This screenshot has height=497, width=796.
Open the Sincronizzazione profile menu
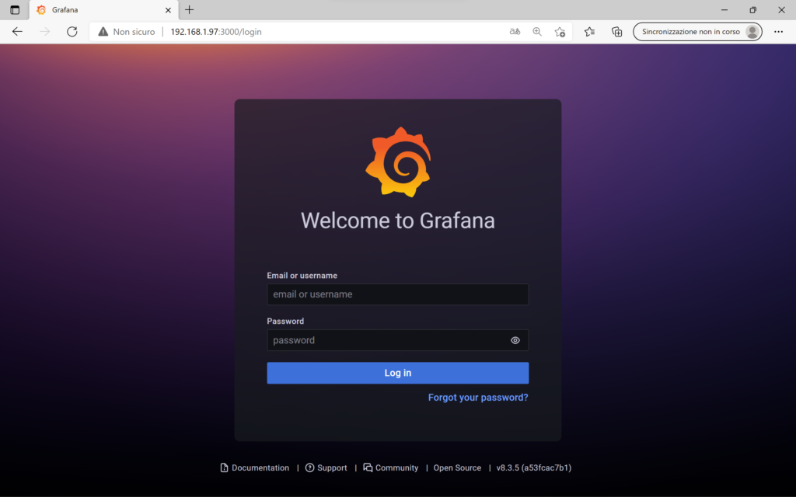pos(696,32)
